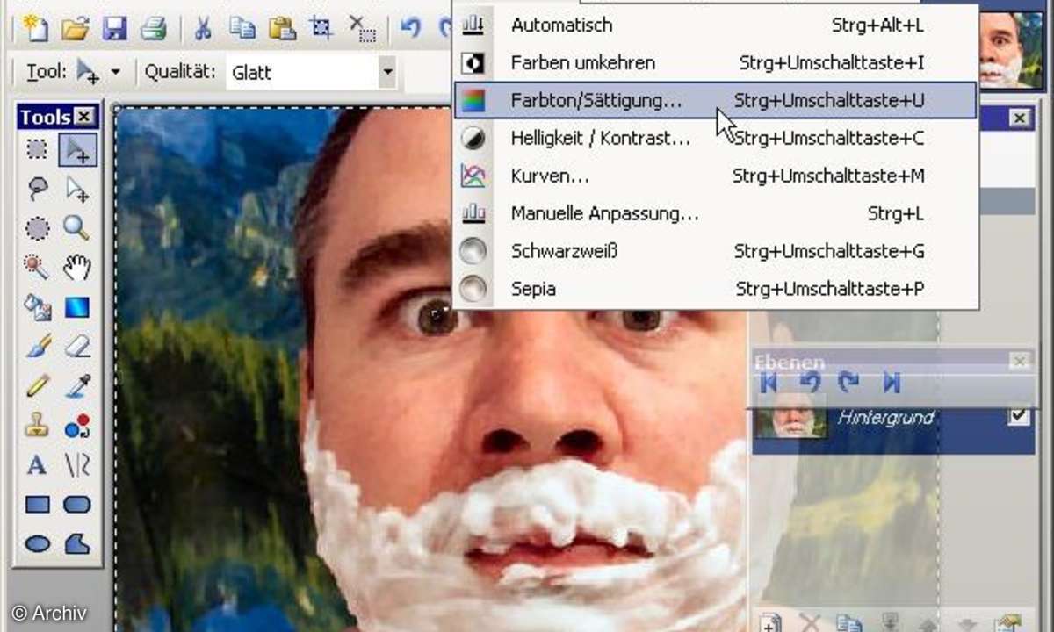This screenshot has height=632, width=1054.
Task: Select the Eraser tool
Action: 77,347
